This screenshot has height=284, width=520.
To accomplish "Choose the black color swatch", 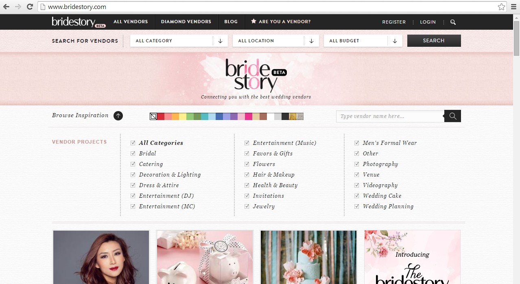I will click(285, 116).
